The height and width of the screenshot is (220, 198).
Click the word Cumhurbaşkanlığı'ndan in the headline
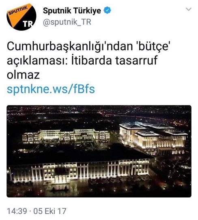70,47
